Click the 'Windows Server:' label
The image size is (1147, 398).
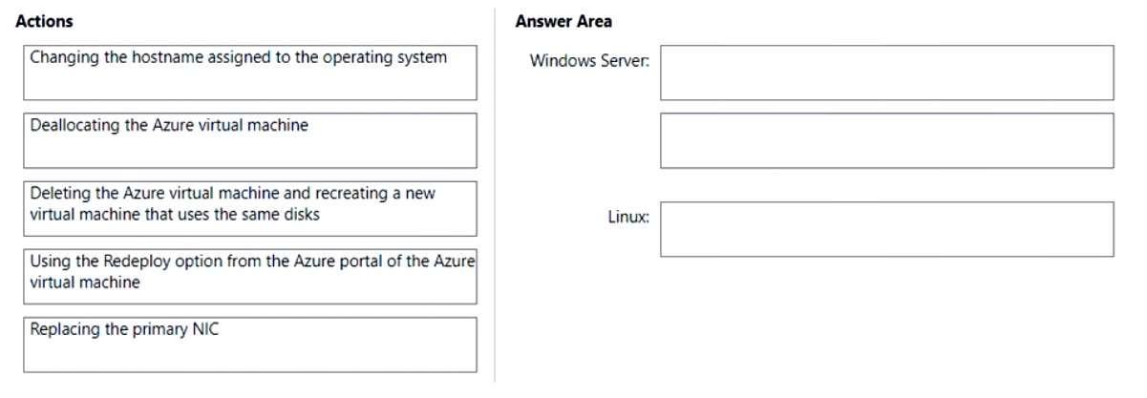tap(589, 62)
